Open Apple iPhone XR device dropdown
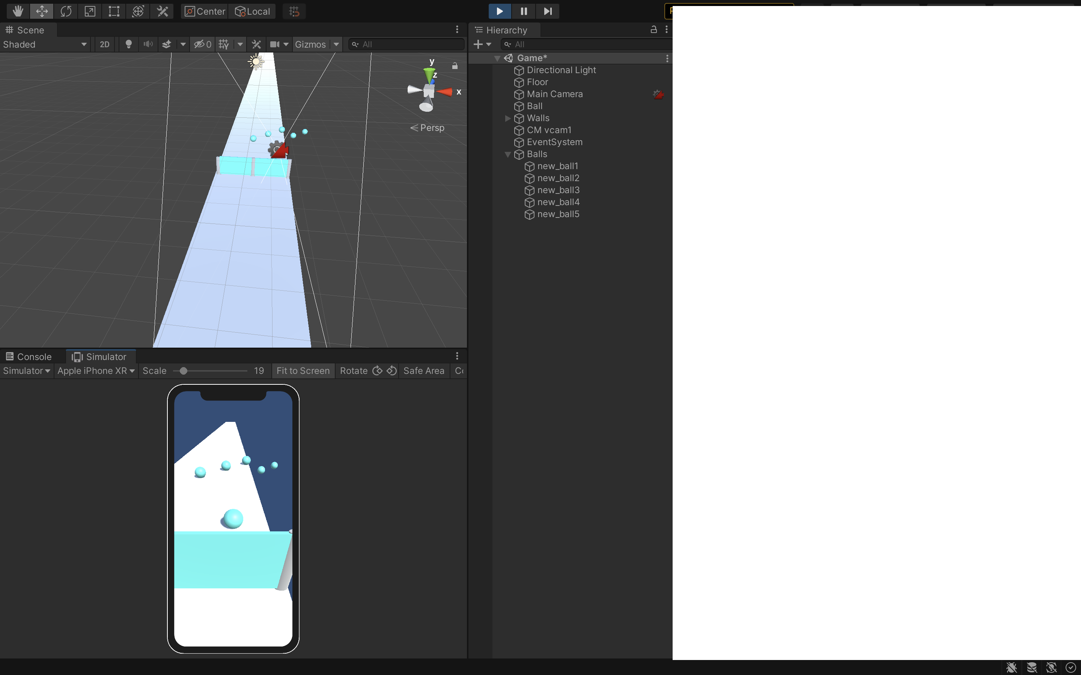Screen dimensions: 1081x675 click(x=96, y=370)
